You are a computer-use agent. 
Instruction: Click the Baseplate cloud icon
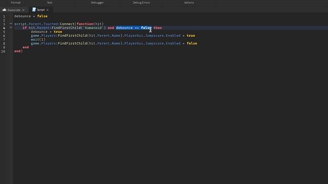pos(4,10)
